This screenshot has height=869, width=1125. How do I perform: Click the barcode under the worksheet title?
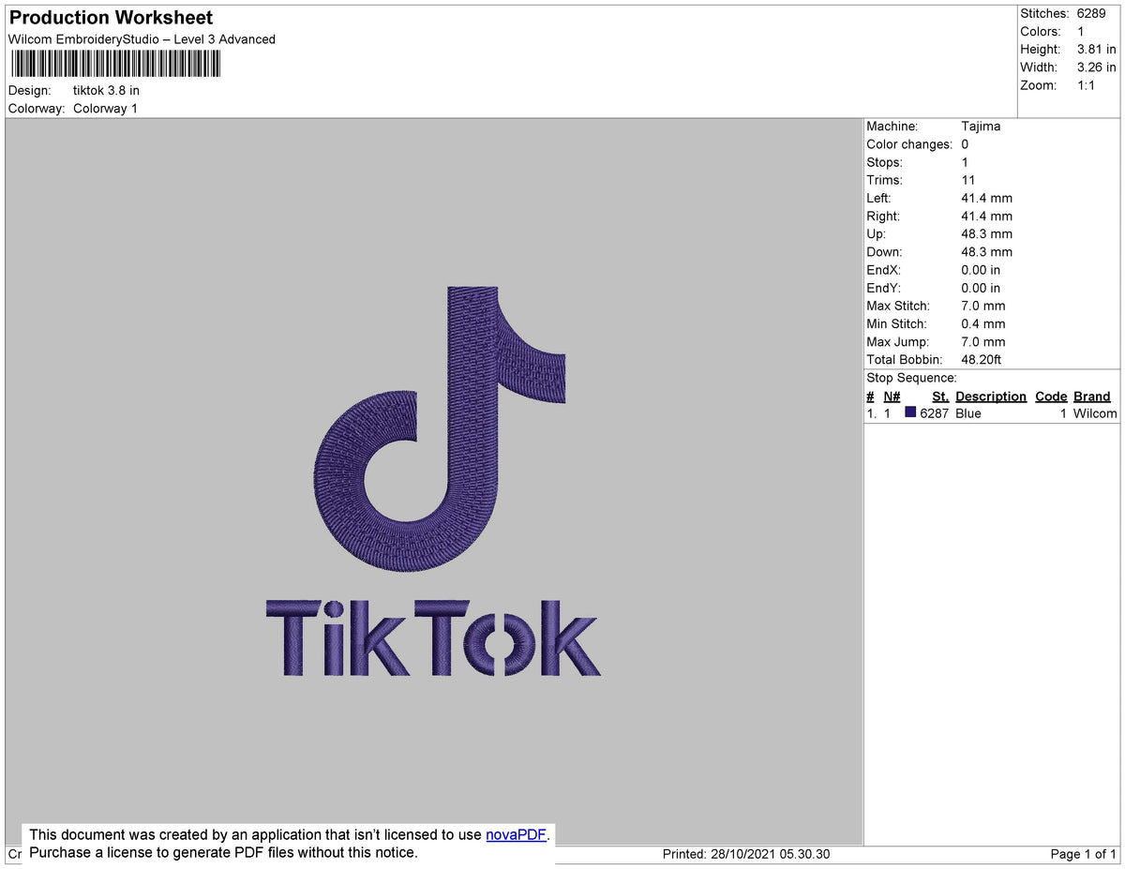[x=116, y=64]
